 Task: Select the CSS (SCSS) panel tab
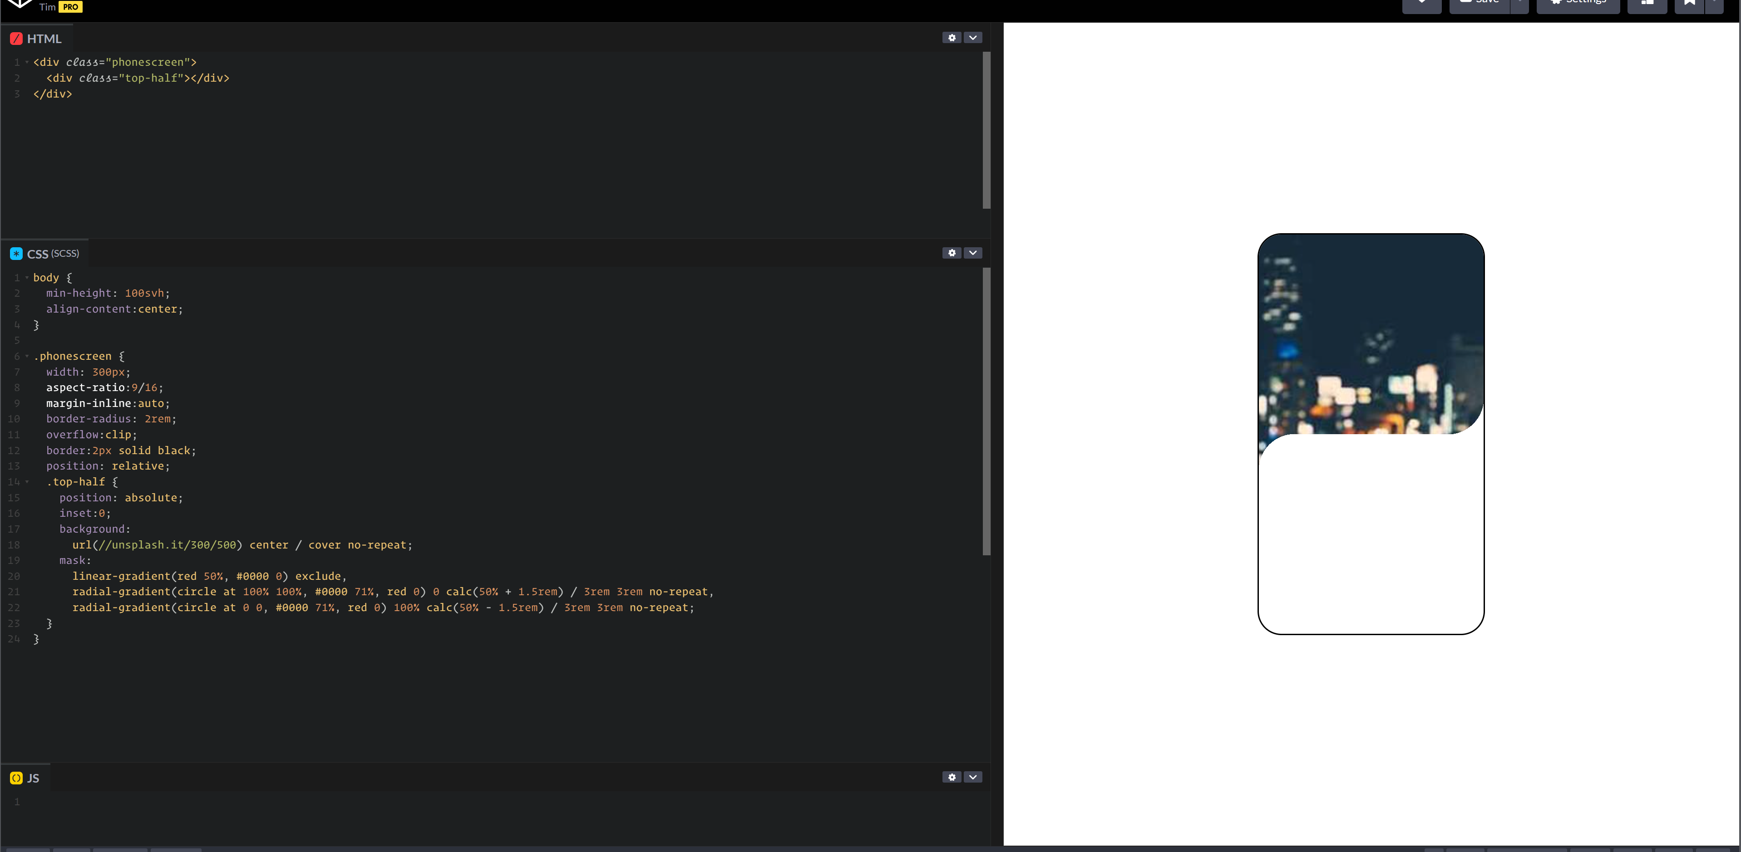tap(45, 253)
